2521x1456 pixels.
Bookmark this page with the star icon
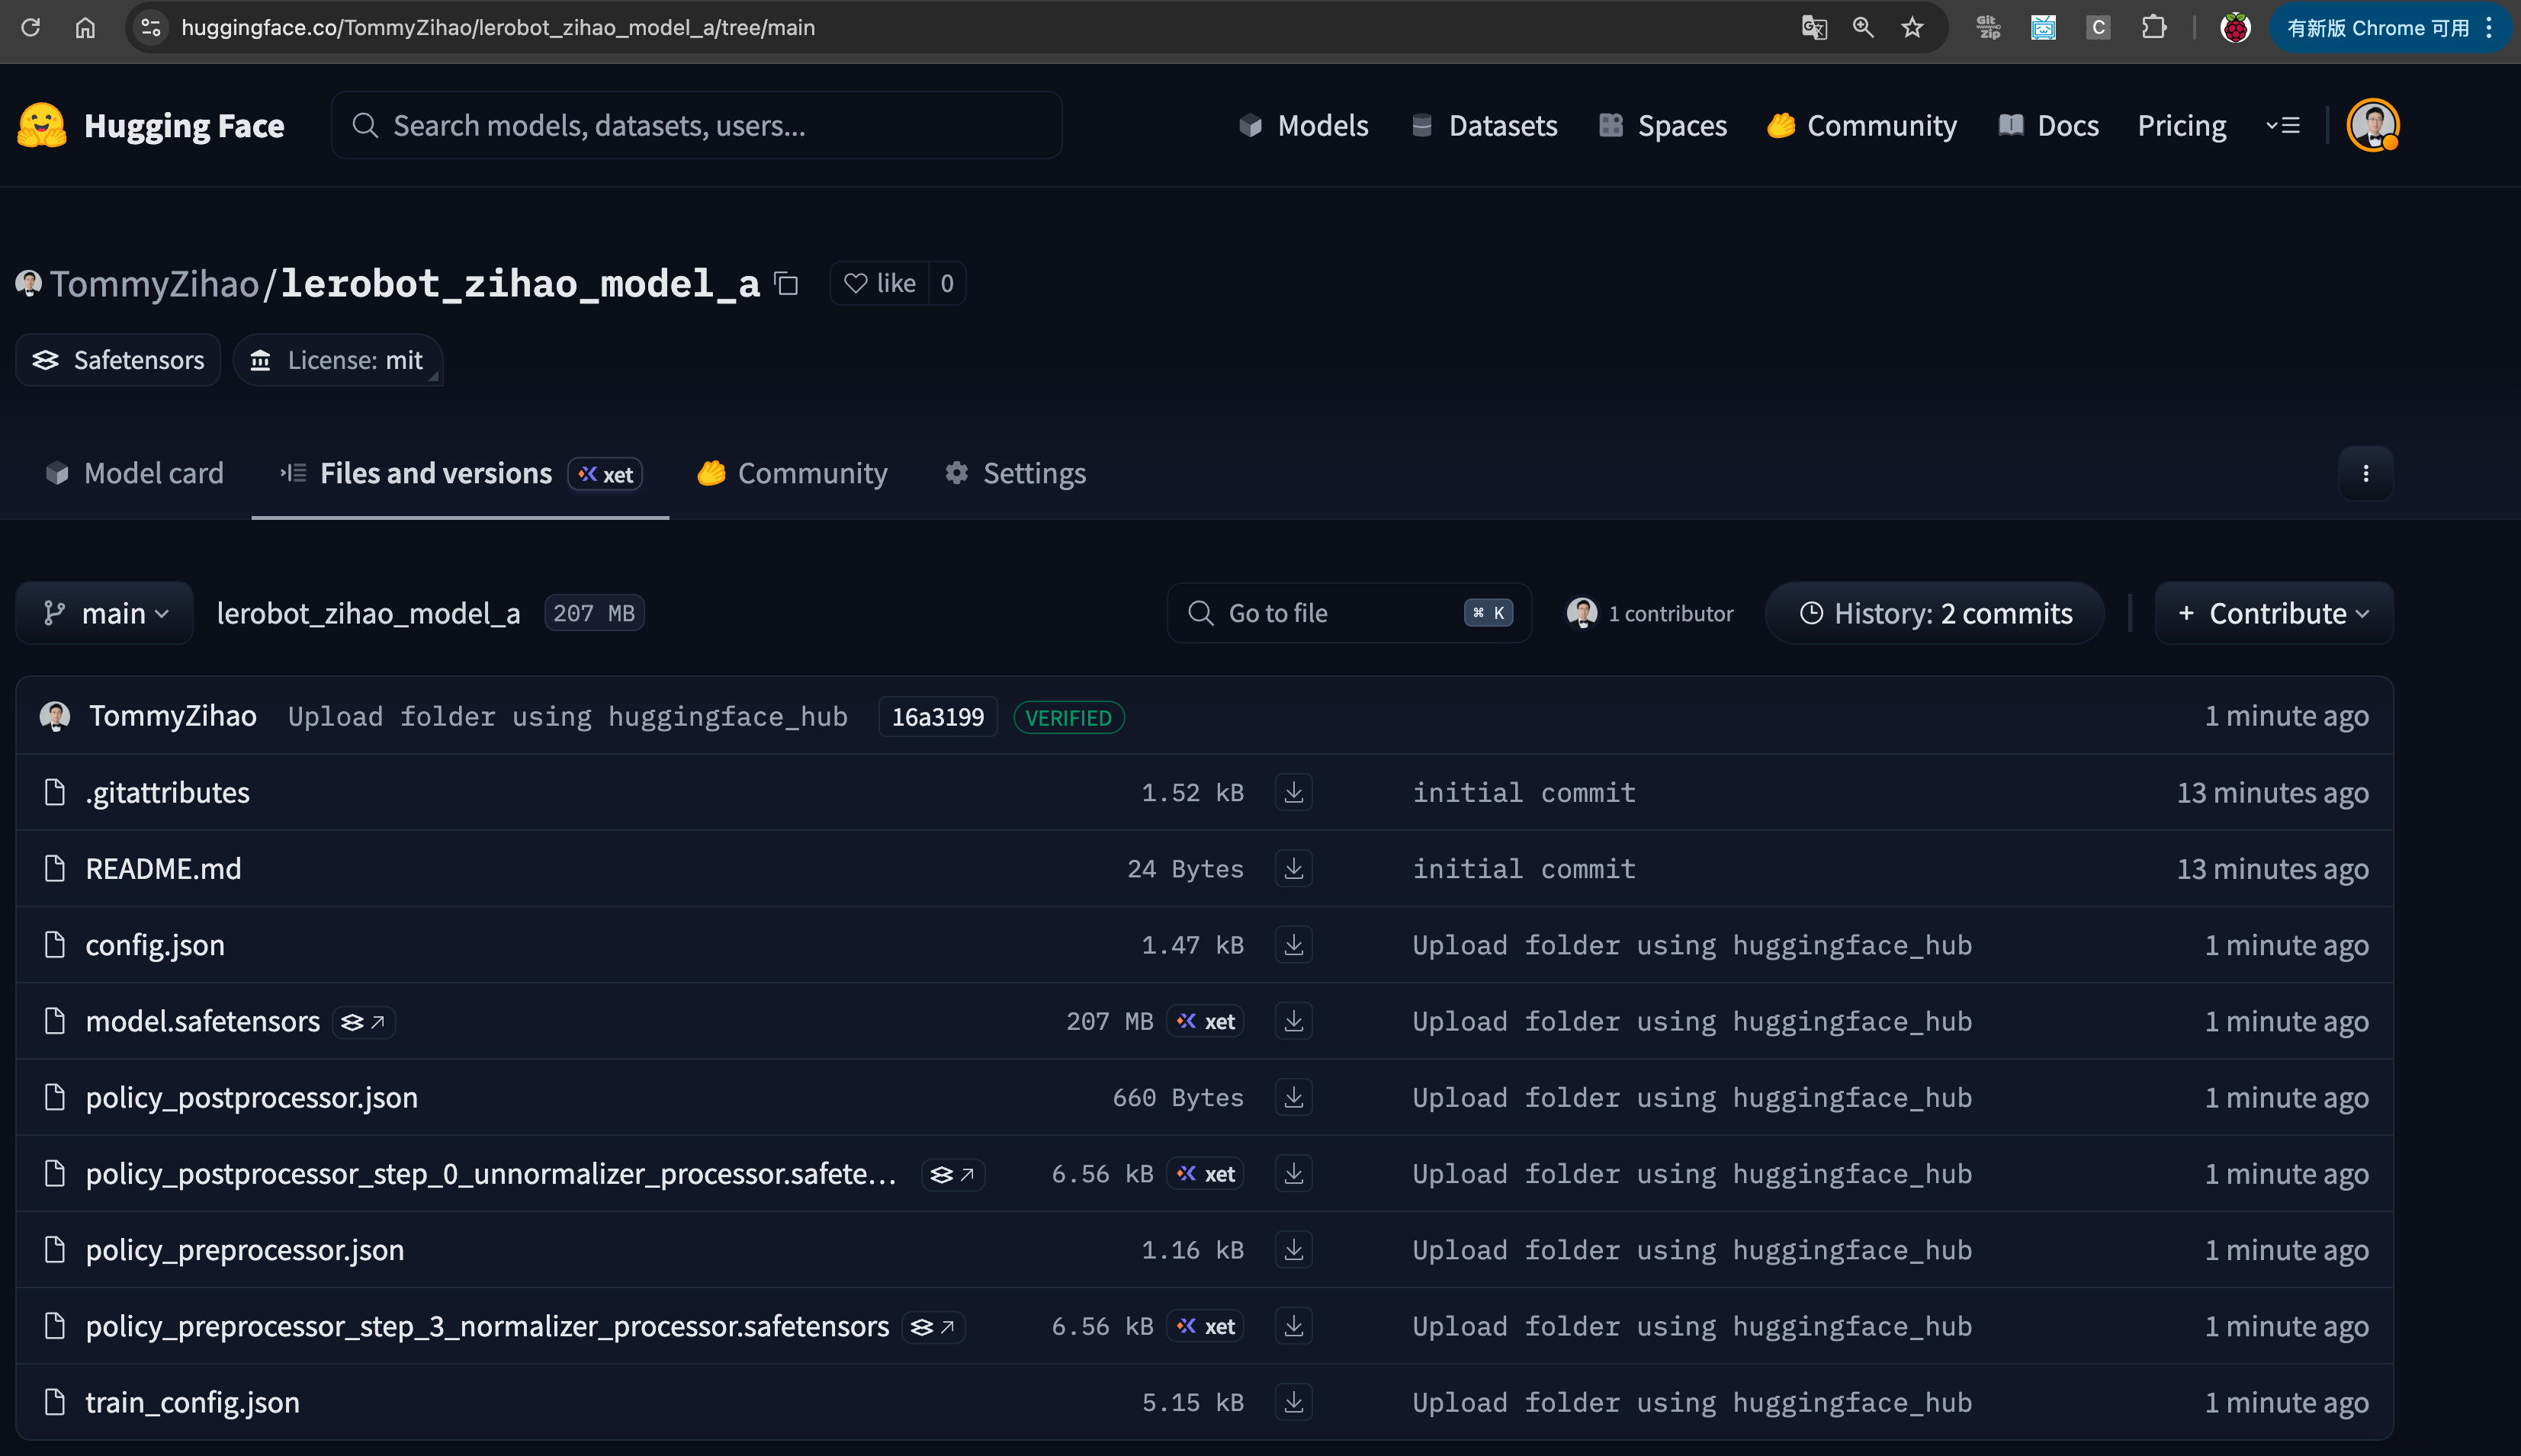tap(1912, 27)
